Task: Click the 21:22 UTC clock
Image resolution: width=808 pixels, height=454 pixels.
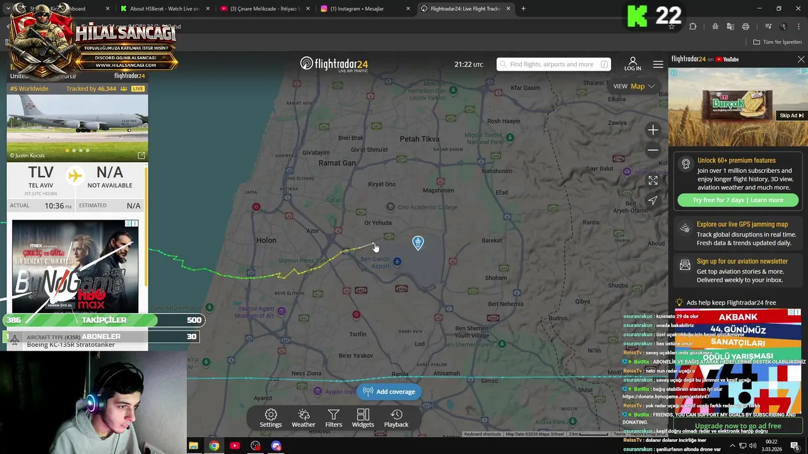Action: (468, 64)
